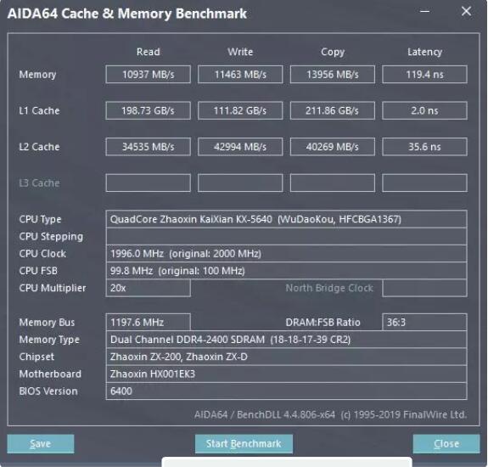488x467 pixels.
Task: Click the Memory row label
Action: (37, 75)
